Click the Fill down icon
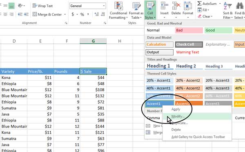The width and height of the screenshot is (245, 152). [x=200, y=10]
